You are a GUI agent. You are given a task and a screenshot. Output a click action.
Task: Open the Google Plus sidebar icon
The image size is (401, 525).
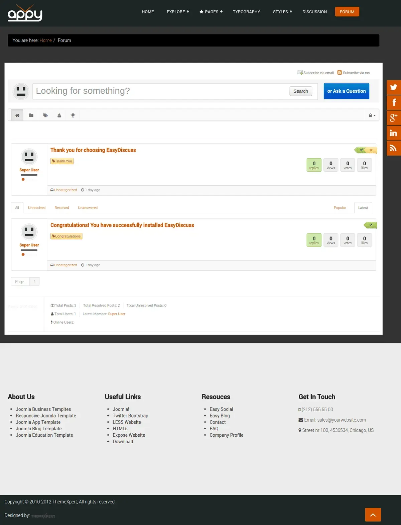pos(394,118)
